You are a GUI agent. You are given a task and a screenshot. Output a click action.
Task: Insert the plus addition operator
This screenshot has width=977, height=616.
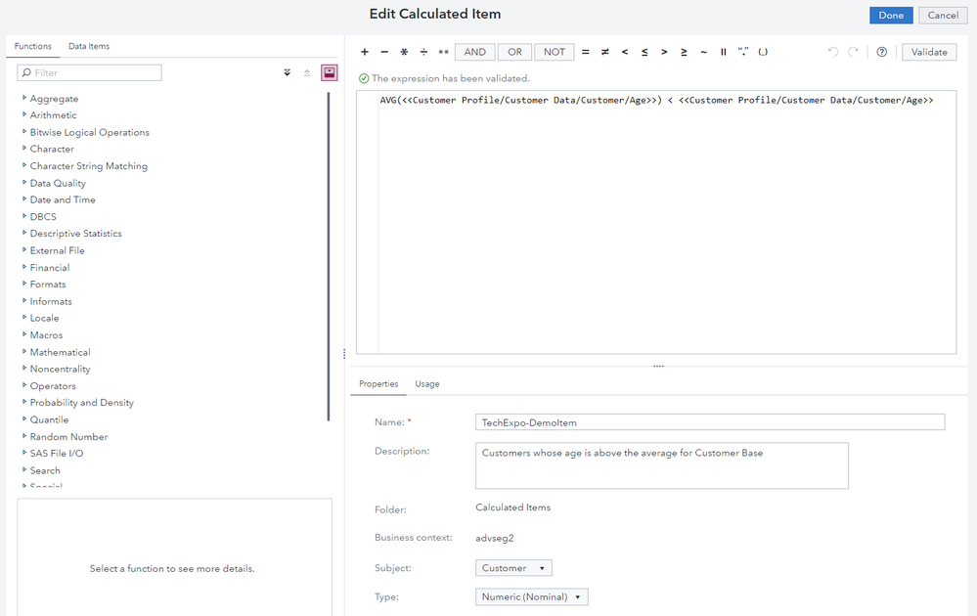point(365,53)
